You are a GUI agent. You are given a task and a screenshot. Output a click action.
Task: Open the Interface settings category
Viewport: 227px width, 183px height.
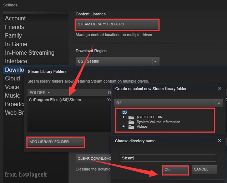point(16,61)
